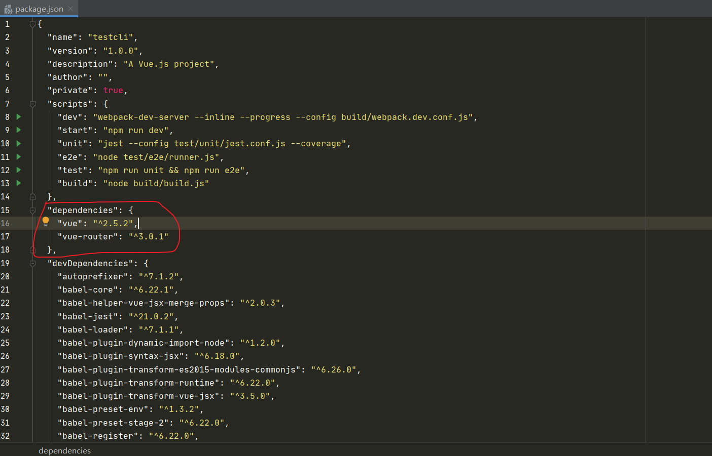Click "babel-helper-vue-jsx-merge-props" key
712x456 pixels.
(x=144, y=303)
